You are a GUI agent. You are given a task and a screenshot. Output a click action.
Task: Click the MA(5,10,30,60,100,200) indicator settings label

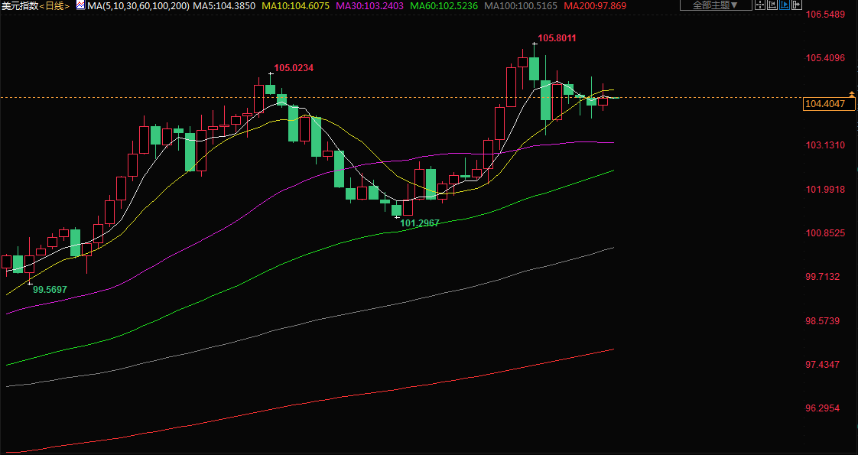point(138,5)
